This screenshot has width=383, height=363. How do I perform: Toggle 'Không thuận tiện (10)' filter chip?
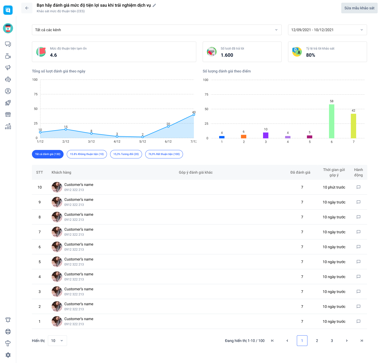87,154
